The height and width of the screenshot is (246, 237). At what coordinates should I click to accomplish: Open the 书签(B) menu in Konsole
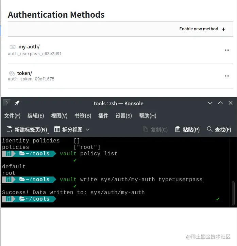pos(83,116)
